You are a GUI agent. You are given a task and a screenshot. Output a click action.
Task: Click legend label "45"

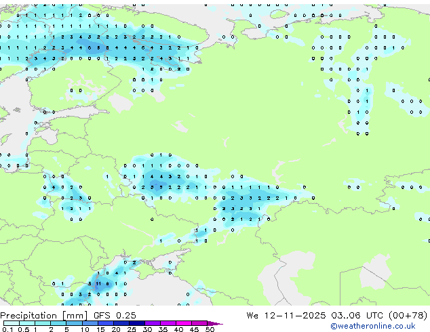pos(194,329)
